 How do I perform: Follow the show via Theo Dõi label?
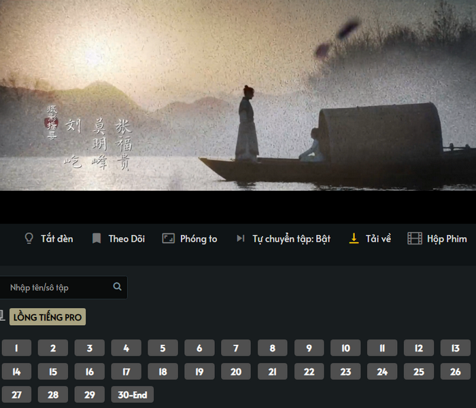coord(126,239)
